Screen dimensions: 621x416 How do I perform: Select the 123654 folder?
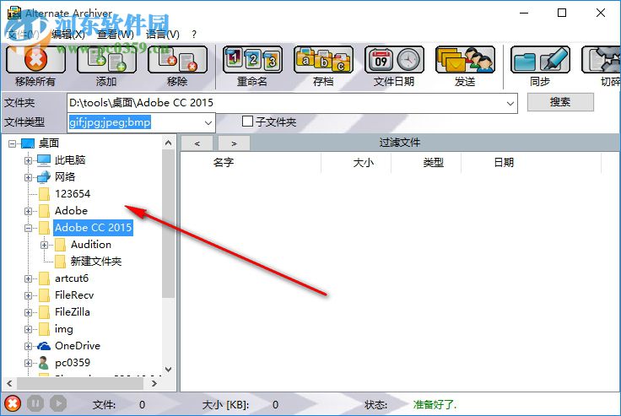(x=73, y=194)
